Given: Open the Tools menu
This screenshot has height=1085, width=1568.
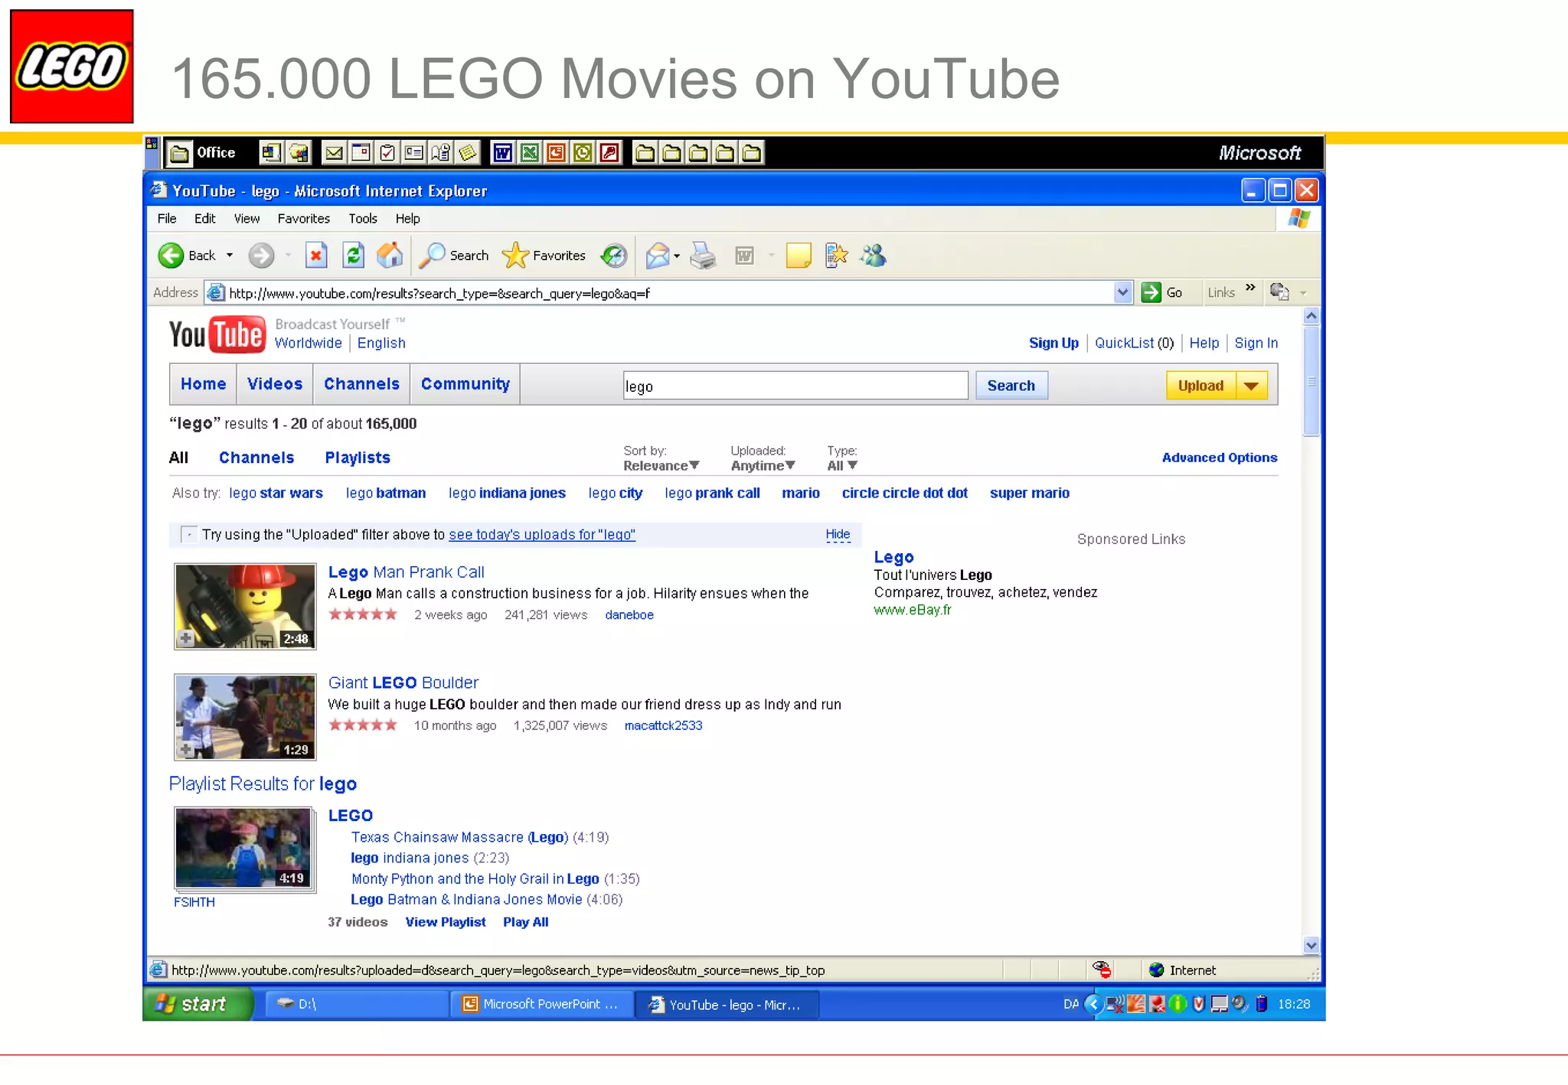Looking at the screenshot, I should click(x=363, y=219).
